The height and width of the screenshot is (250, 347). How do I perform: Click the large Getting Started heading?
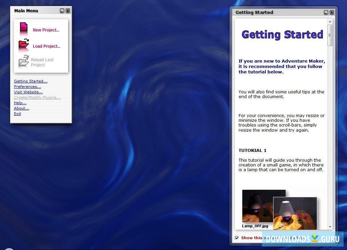tap(282, 35)
